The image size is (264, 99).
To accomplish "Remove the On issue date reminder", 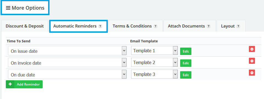I will click(252, 49).
